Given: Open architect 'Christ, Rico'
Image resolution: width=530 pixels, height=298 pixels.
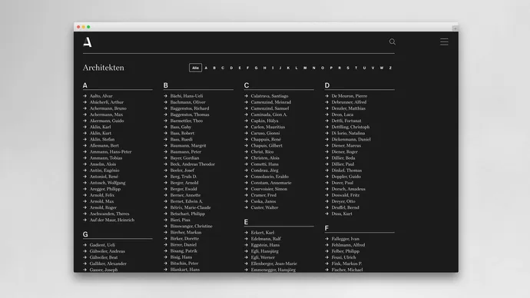Looking at the screenshot, I should [x=262, y=152].
